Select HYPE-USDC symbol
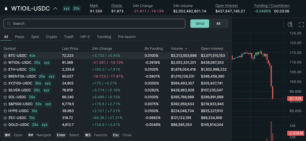Screen dimensions: 306x141 (18, 111)
